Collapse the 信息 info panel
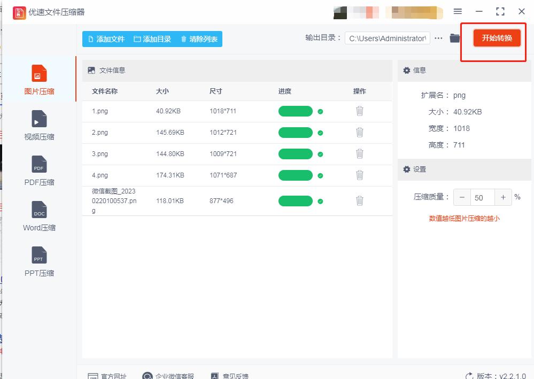This screenshot has width=534, height=379. [x=416, y=70]
